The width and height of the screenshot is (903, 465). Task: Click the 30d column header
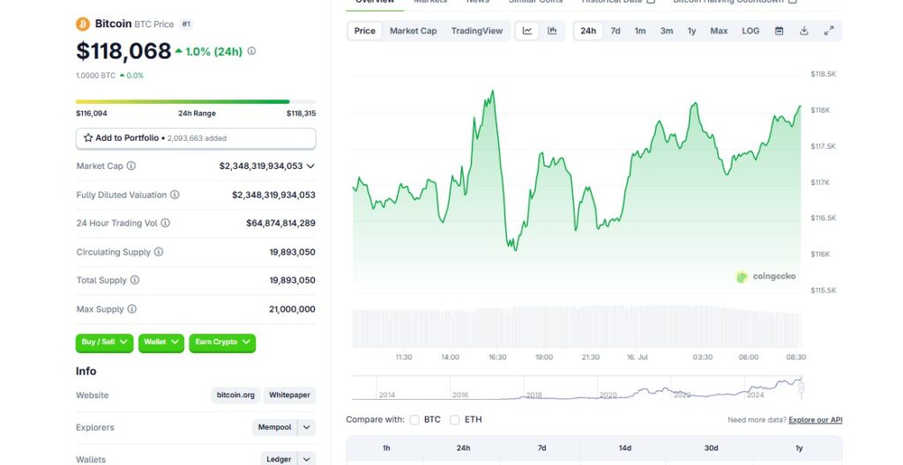pos(712,448)
